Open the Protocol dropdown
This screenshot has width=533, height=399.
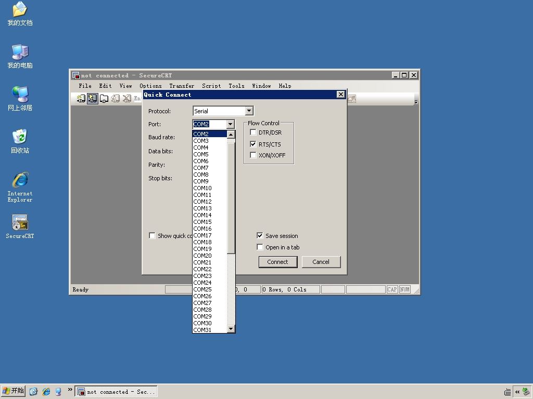[x=249, y=111]
